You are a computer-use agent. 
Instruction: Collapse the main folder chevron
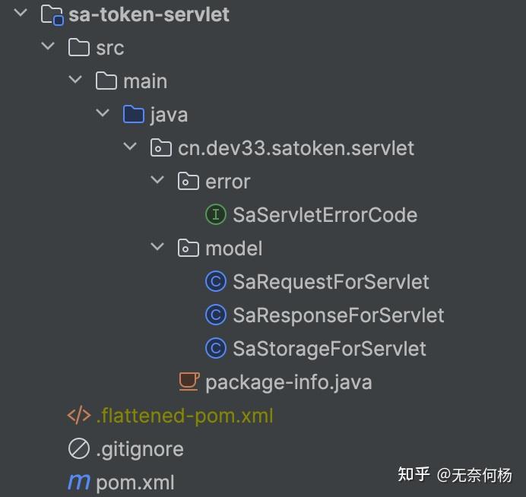76,81
